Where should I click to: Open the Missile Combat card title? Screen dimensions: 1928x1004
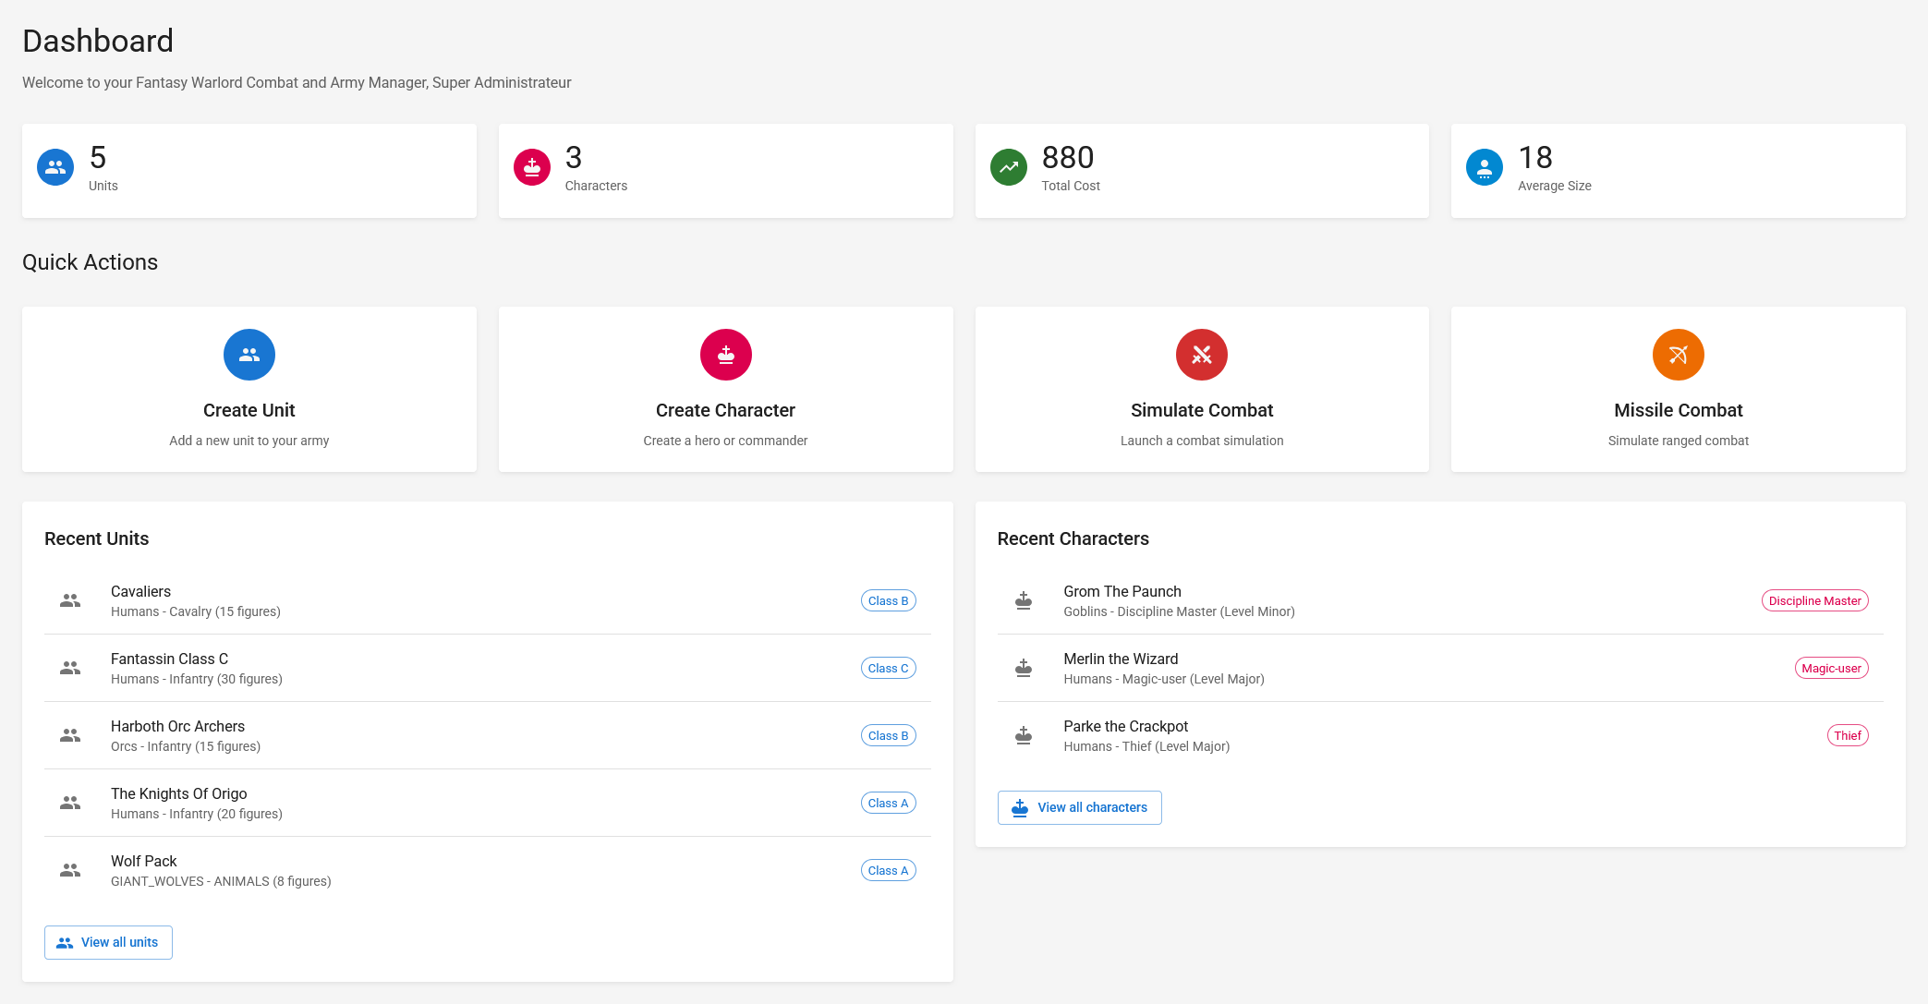1678,410
